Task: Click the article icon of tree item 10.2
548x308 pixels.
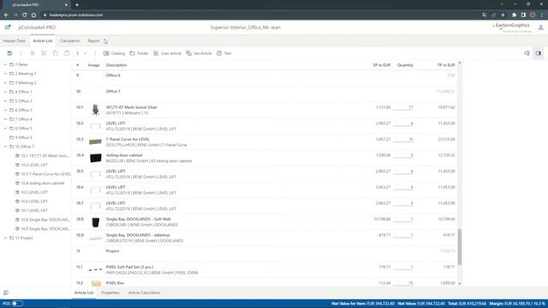Action: (x=17, y=165)
